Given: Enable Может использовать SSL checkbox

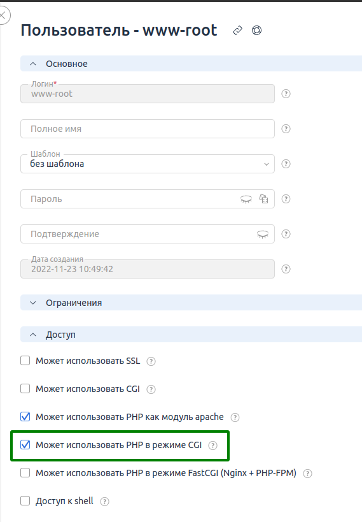Looking at the screenshot, I should tap(25, 361).
